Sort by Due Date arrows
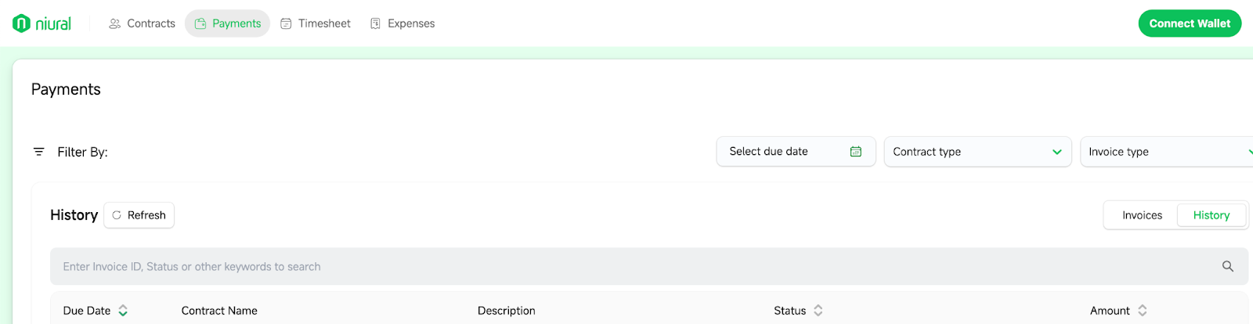The width and height of the screenshot is (1253, 324). [x=123, y=311]
